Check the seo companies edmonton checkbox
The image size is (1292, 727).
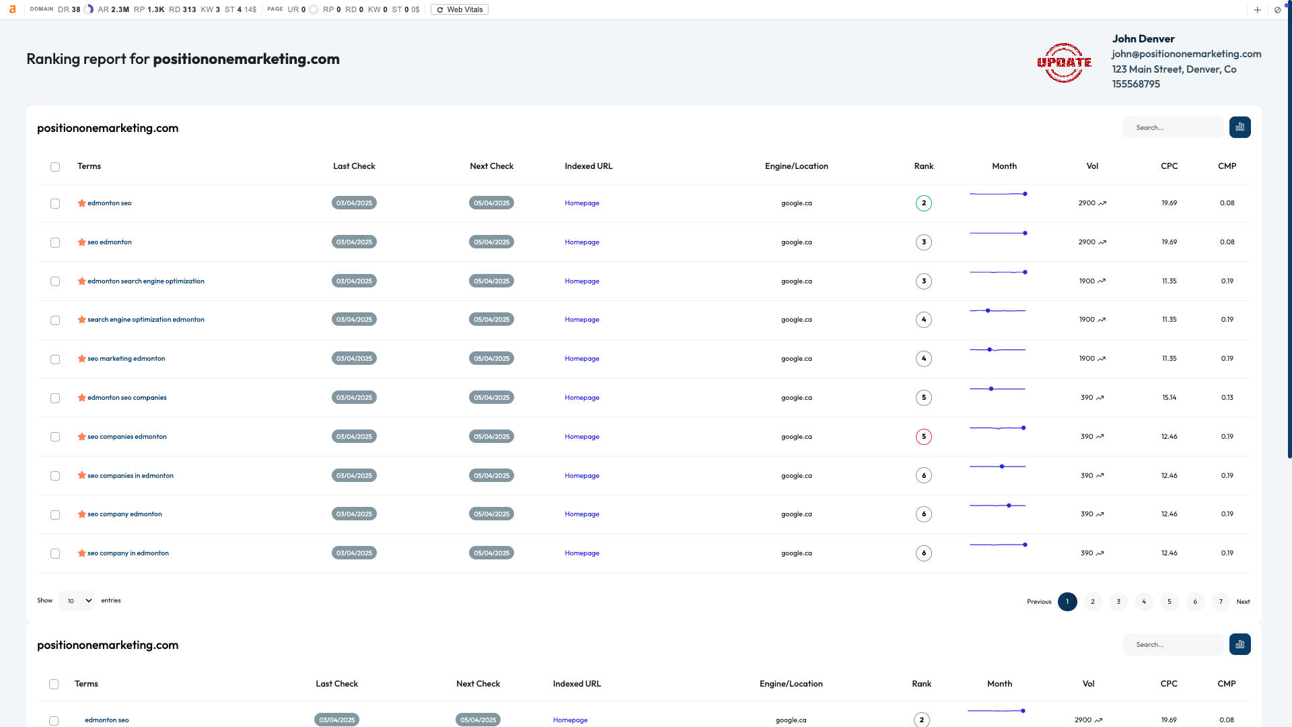coord(55,437)
